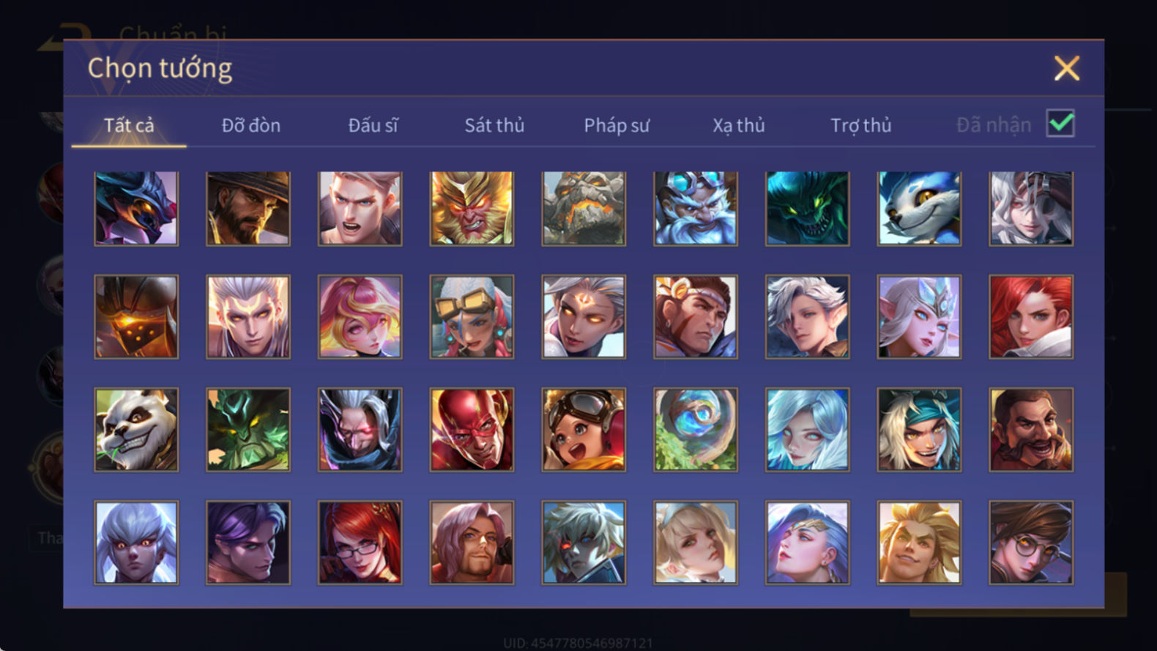Pick the green tree monster hero portrait

[248, 429]
